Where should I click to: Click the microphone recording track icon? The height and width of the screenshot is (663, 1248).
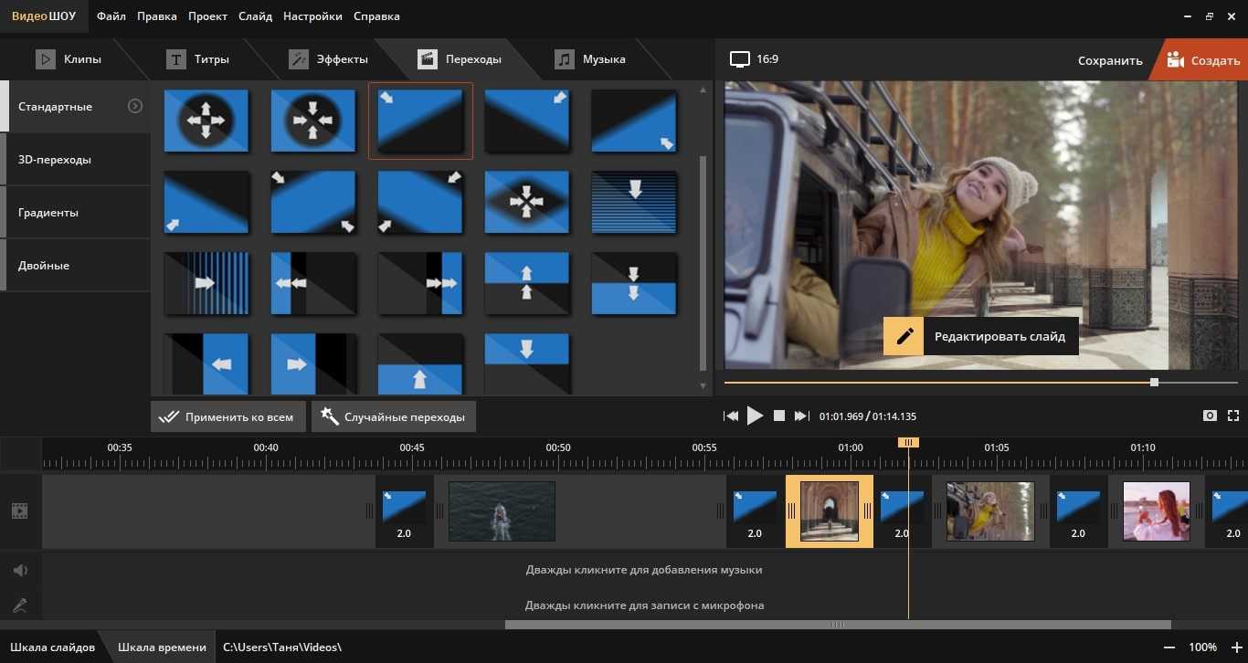click(19, 605)
